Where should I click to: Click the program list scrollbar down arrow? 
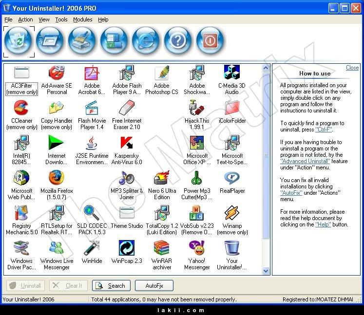coord(266,271)
